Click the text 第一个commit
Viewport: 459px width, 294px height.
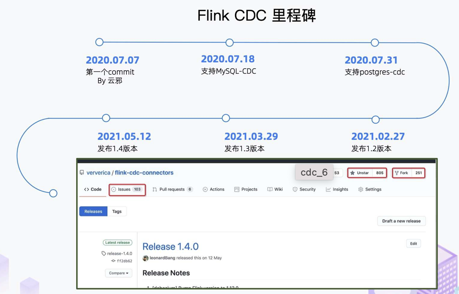[110, 72]
